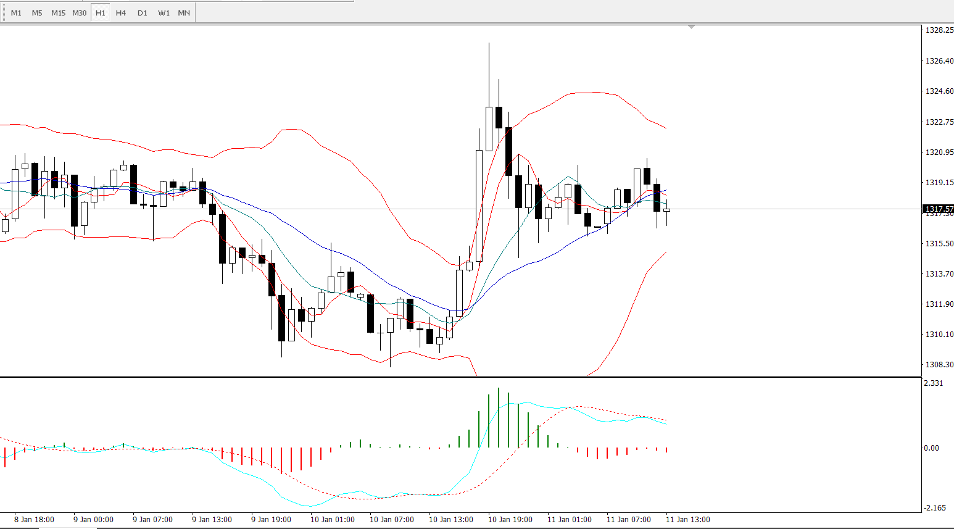Click the 1328.25 price scale label

pos(939,30)
